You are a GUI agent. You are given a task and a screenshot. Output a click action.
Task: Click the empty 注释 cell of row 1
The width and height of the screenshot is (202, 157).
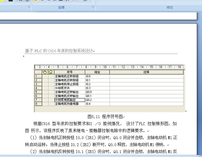(x=147, y=76)
